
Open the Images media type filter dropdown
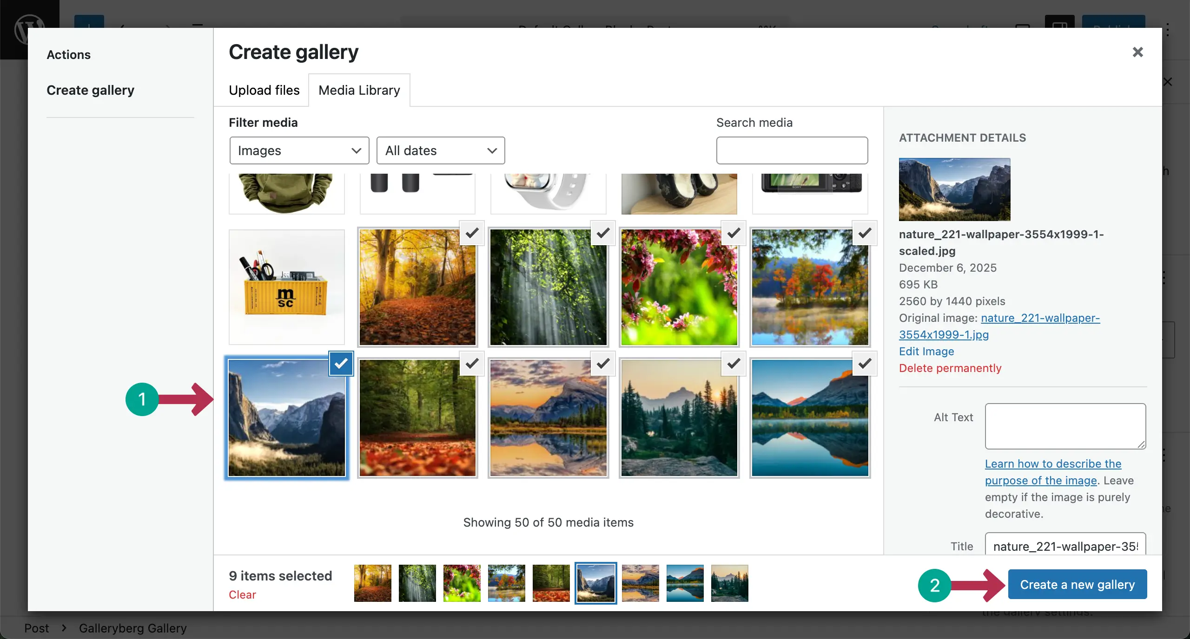299,150
